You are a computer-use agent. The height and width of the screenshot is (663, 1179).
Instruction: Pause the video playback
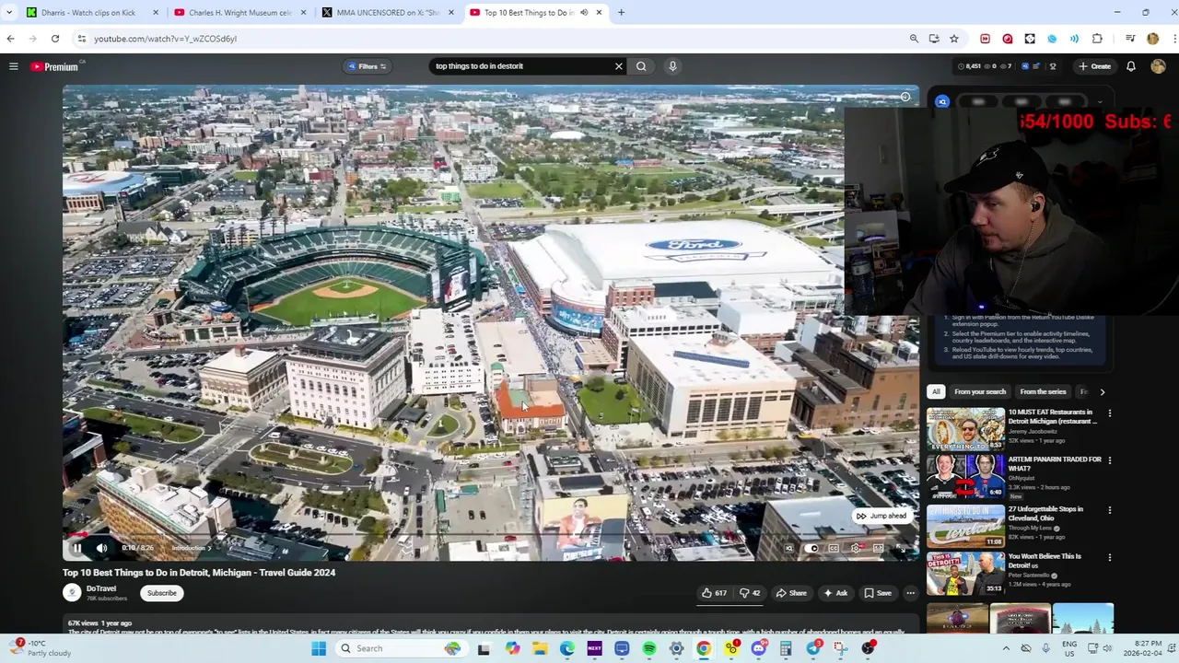pyautogui.click(x=77, y=548)
